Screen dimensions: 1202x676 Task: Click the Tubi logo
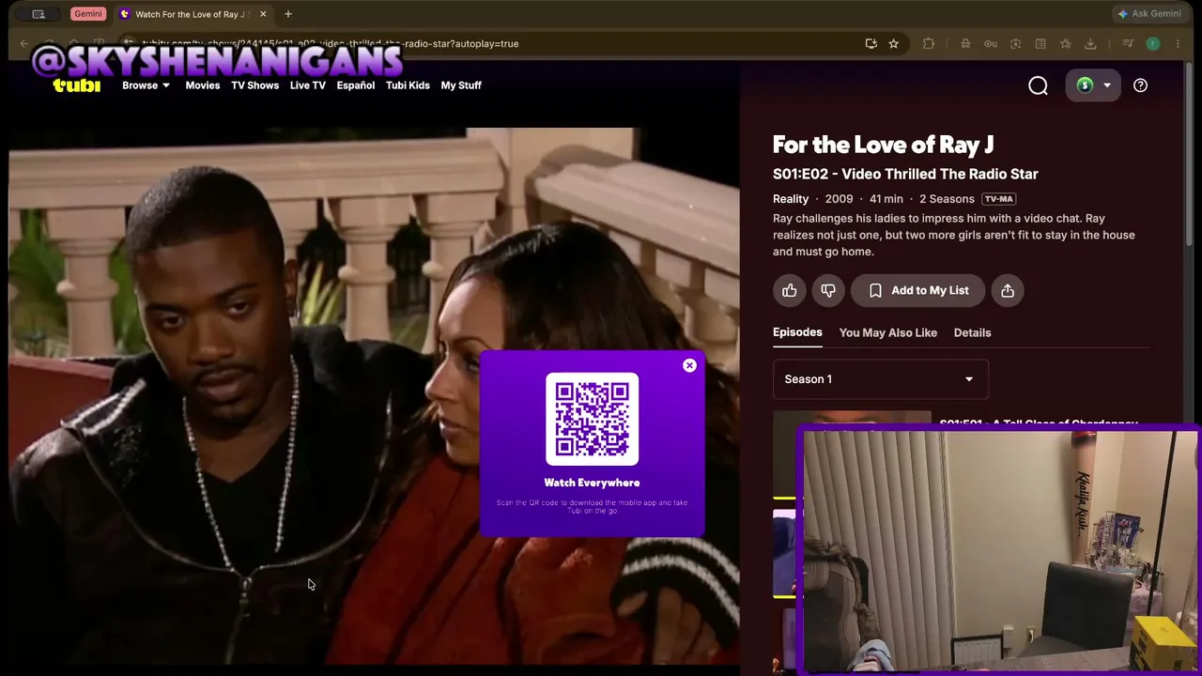click(x=76, y=85)
